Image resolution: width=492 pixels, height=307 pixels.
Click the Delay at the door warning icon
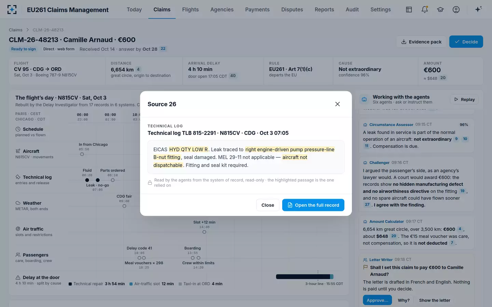(18, 277)
